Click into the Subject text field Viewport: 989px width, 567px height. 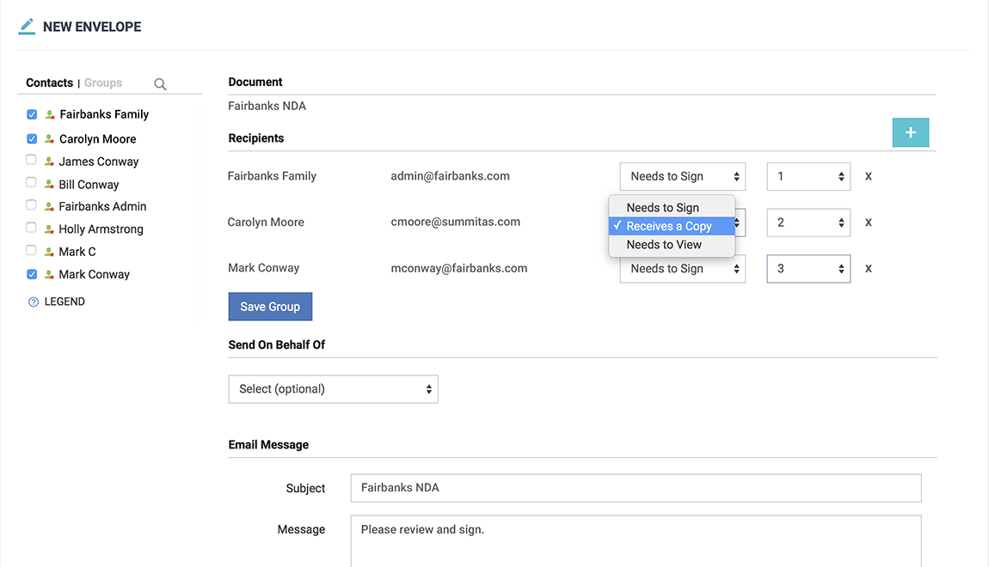tap(636, 488)
